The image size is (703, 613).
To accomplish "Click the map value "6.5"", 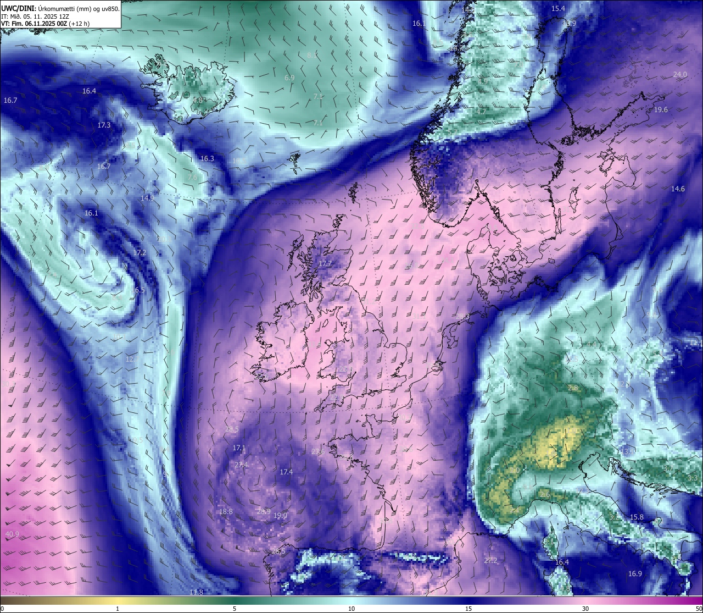I will pyautogui.click(x=140, y=290).
